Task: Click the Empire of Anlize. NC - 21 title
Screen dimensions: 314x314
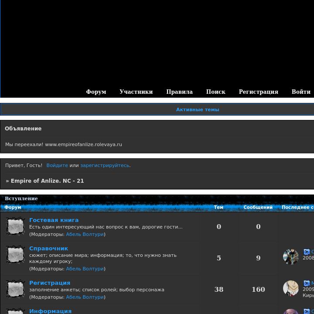Action: click(x=47, y=181)
